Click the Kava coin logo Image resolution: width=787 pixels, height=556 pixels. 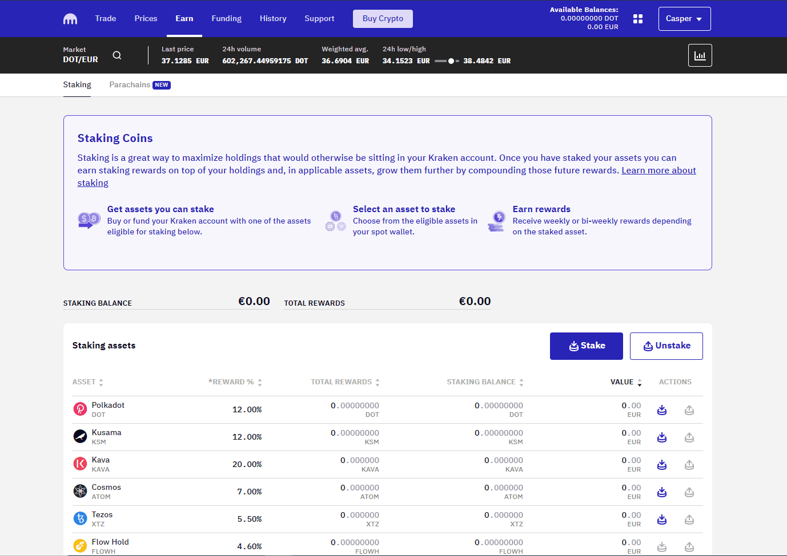click(x=81, y=464)
